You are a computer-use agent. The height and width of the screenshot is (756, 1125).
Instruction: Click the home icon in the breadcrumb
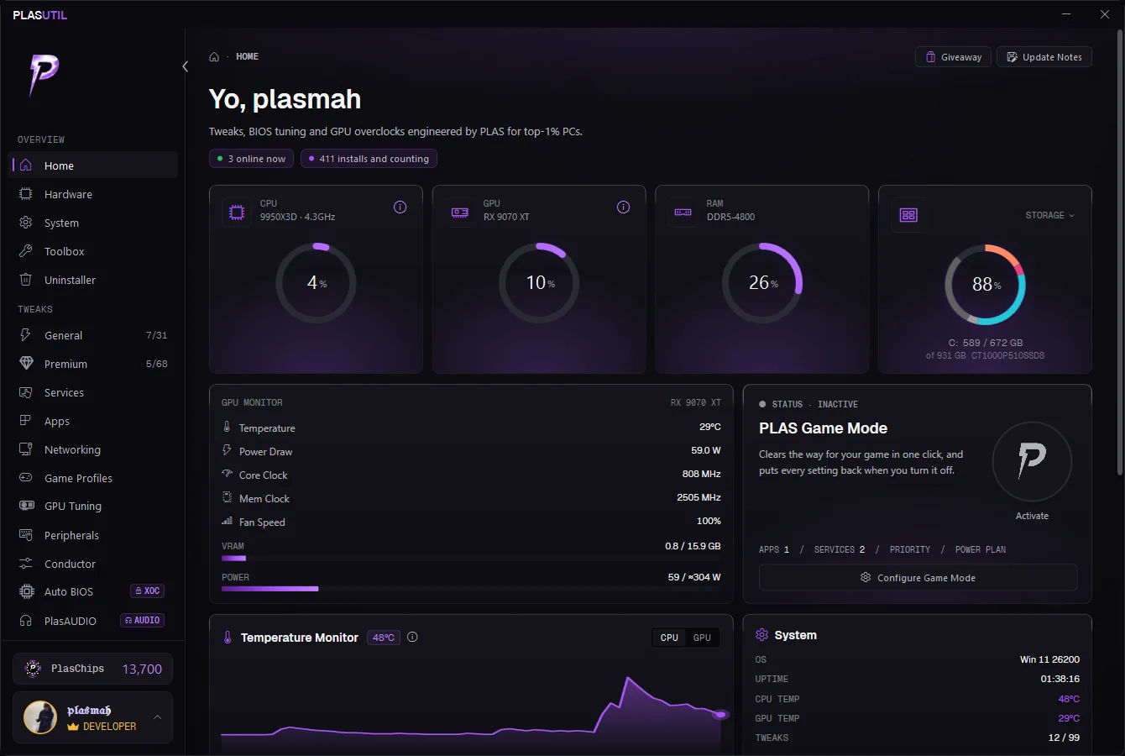214,57
